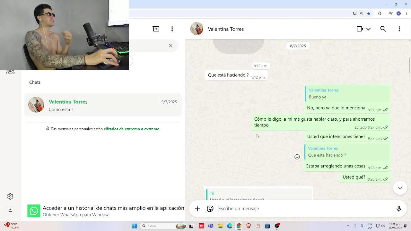Click the tray microphone indicator

click(x=362, y=226)
